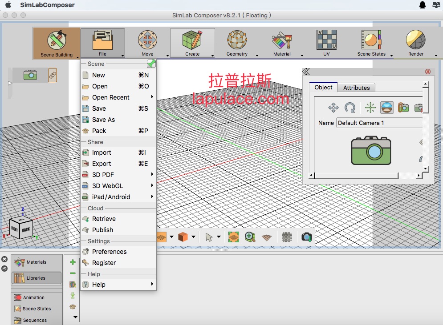Select the arrow pointer selection tool

click(x=209, y=237)
